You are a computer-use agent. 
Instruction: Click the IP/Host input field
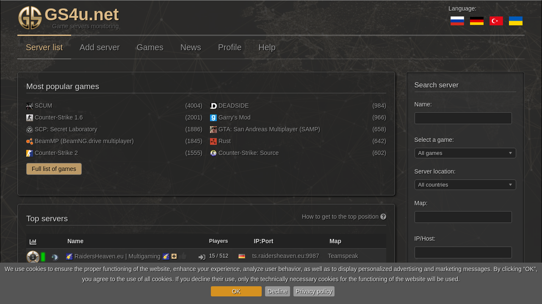[463, 252]
